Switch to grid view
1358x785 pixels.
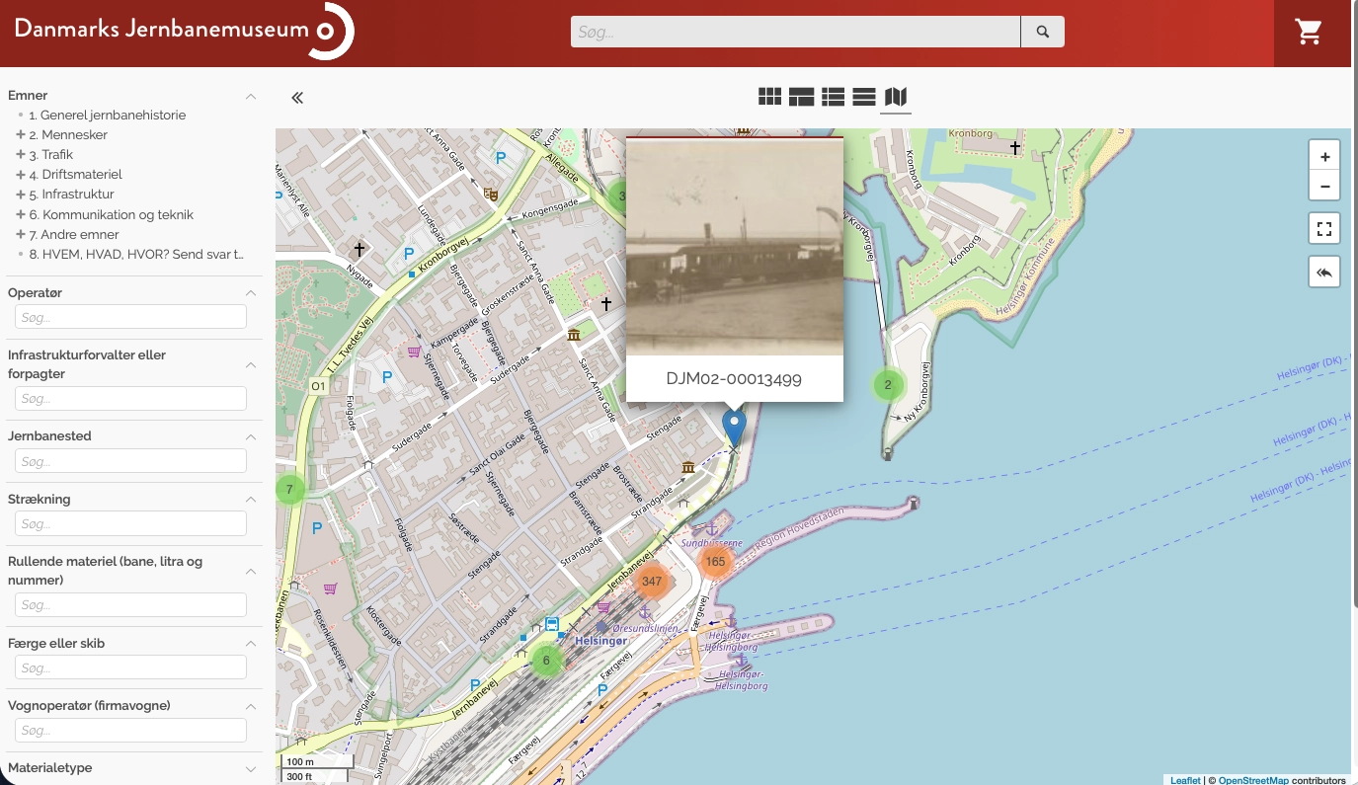pos(769,97)
